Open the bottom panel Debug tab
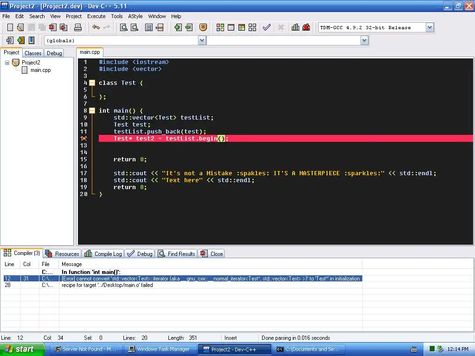This screenshot has width=475, height=356. tap(140, 254)
